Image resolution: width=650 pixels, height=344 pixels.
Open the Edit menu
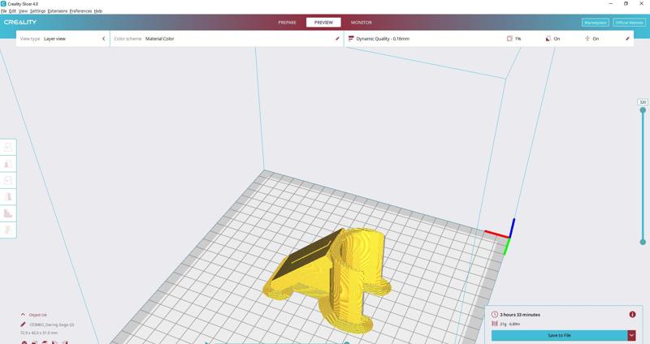click(x=13, y=11)
